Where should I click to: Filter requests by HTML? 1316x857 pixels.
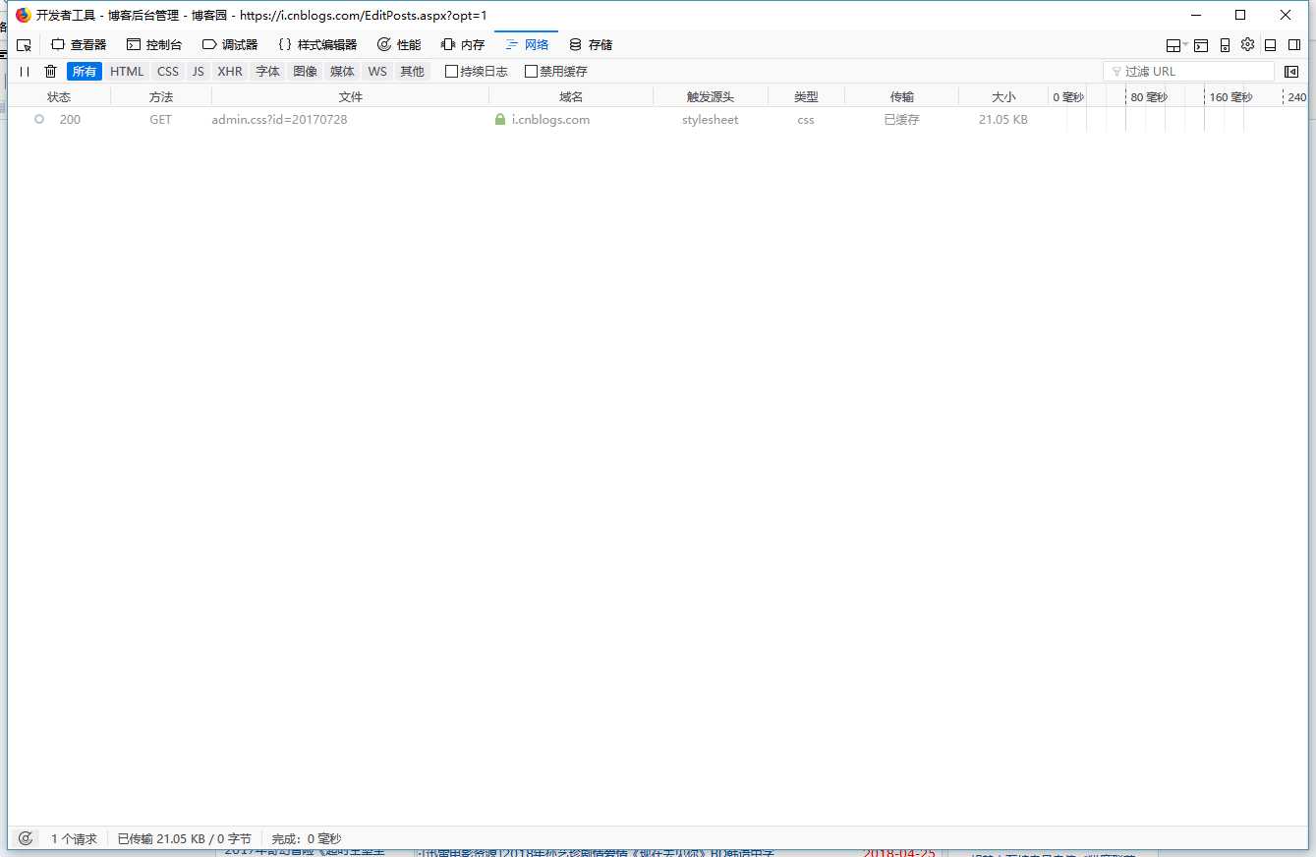(127, 72)
